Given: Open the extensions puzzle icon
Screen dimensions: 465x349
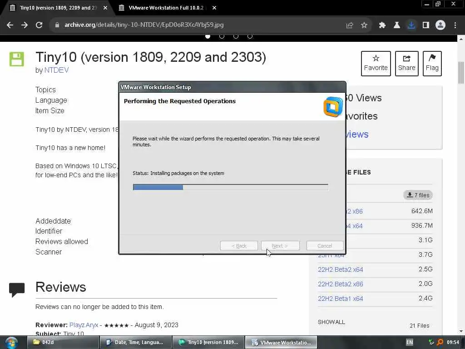Looking at the screenshot, I should [382, 25].
